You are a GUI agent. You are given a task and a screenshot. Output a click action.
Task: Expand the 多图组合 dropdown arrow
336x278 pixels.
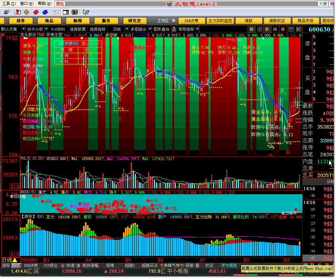(x=150, y=29)
